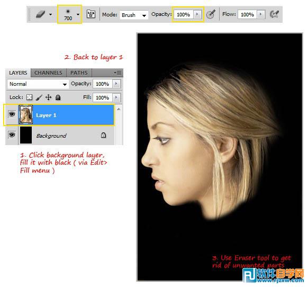The image size is (308, 287).
Task: Switch to the Paths tab
Action: click(79, 73)
